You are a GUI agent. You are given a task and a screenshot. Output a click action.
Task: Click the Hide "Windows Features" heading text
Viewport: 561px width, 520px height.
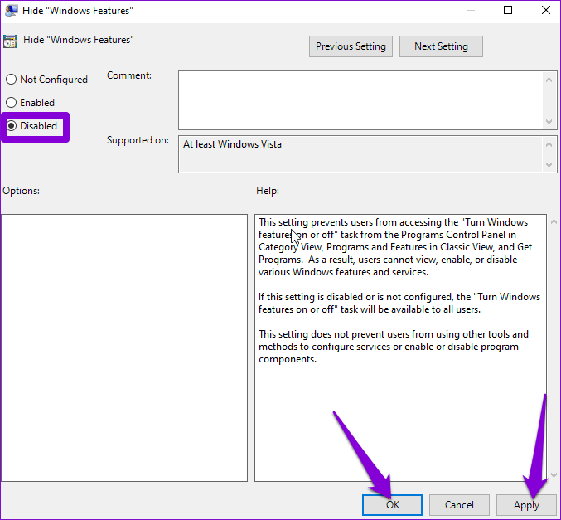79,40
